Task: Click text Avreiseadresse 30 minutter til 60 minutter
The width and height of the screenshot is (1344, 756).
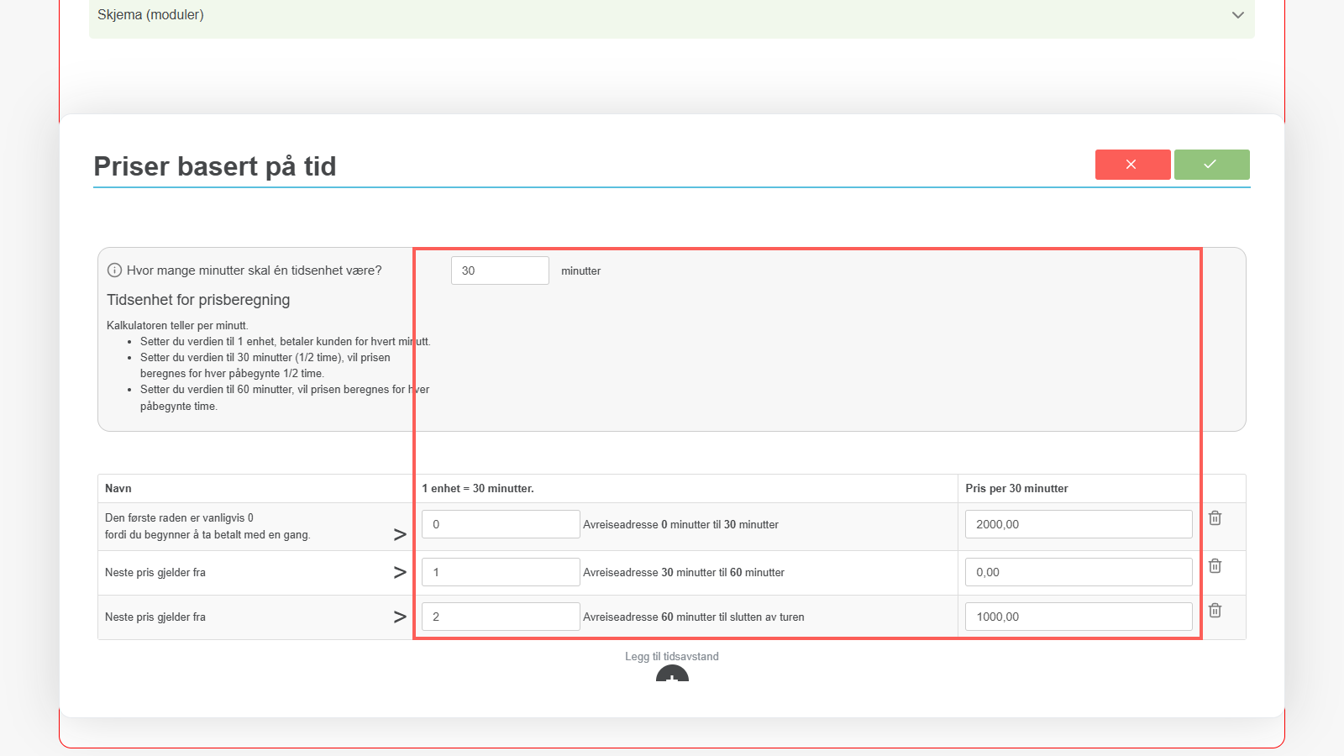Action: [x=684, y=572]
